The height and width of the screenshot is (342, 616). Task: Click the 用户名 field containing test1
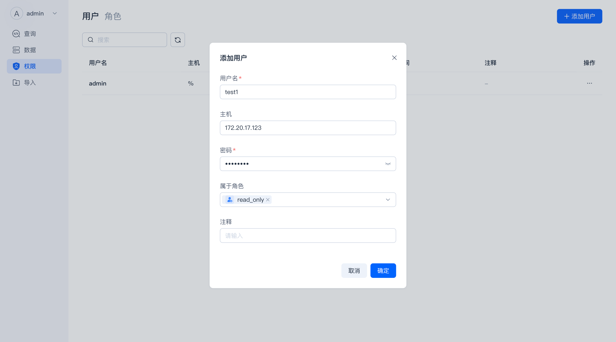coord(308,92)
